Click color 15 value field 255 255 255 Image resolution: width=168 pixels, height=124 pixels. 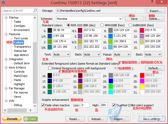[x=153, y=47]
